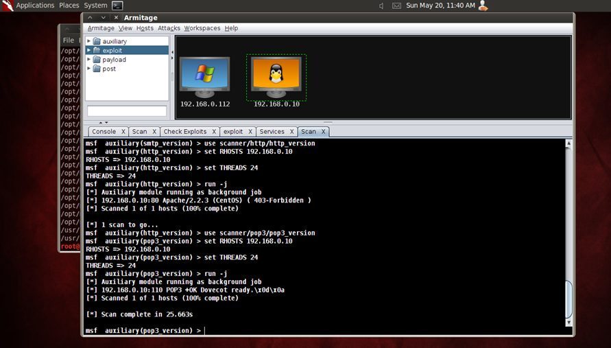The width and height of the screenshot is (611, 348).
Task: Switch to the Console tab
Action: click(x=104, y=132)
